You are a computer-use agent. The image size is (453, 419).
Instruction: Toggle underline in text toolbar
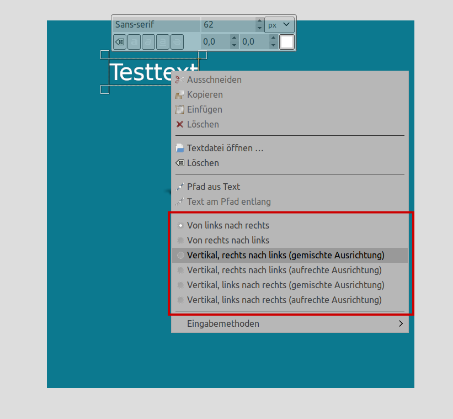click(x=163, y=42)
